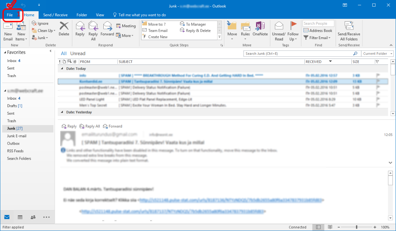This screenshot has height=231, width=396.
Task: Toggle Unread/Read status
Action: coord(279,31)
